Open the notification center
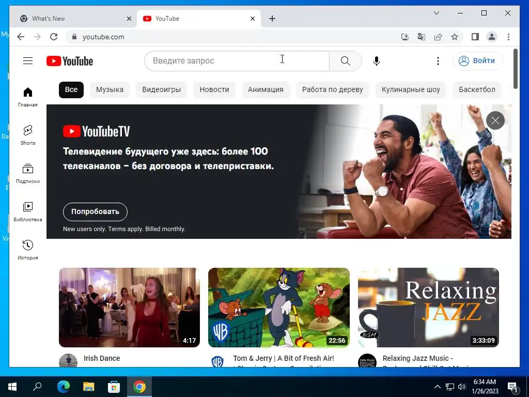529x397 pixels. point(512,387)
